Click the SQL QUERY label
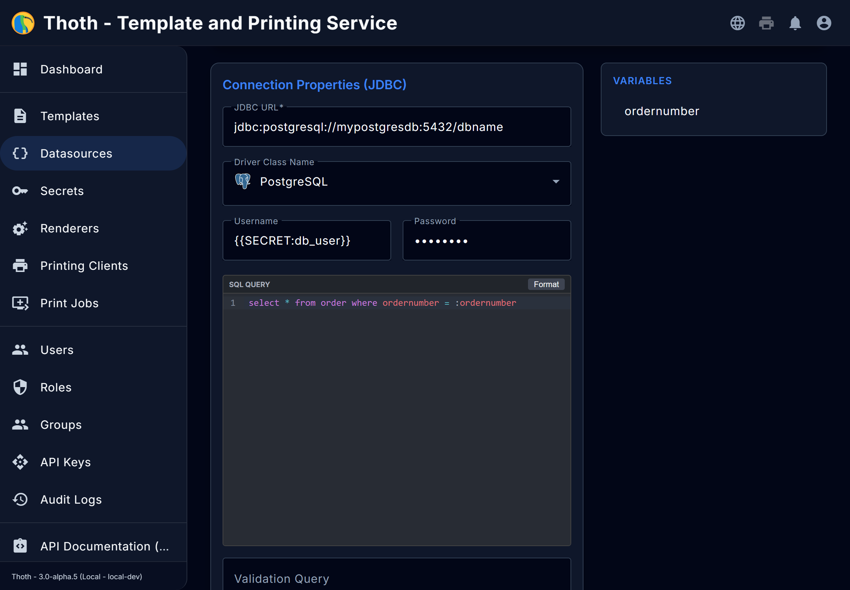Image resolution: width=850 pixels, height=590 pixels. tap(249, 284)
